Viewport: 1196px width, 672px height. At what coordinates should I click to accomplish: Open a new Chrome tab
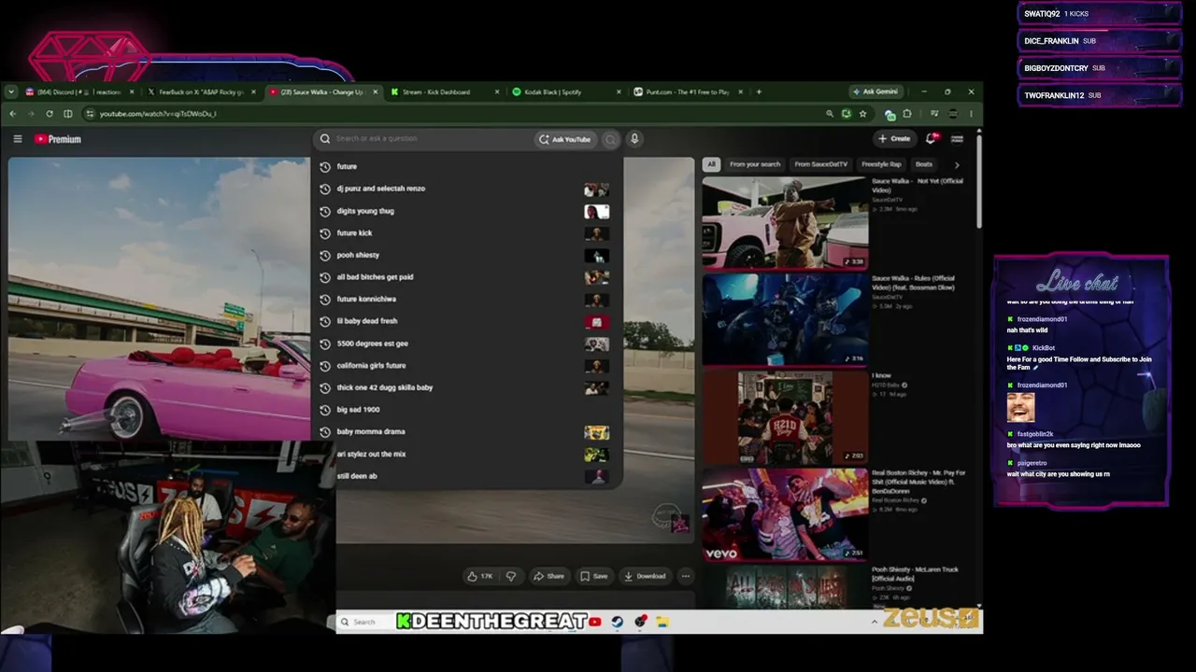[x=759, y=91]
